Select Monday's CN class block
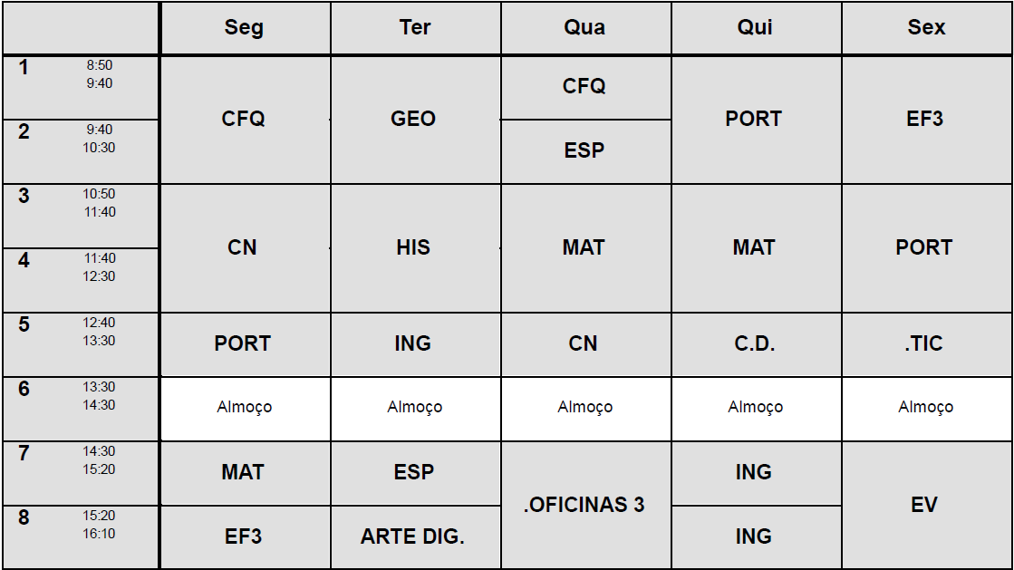 [x=244, y=247]
